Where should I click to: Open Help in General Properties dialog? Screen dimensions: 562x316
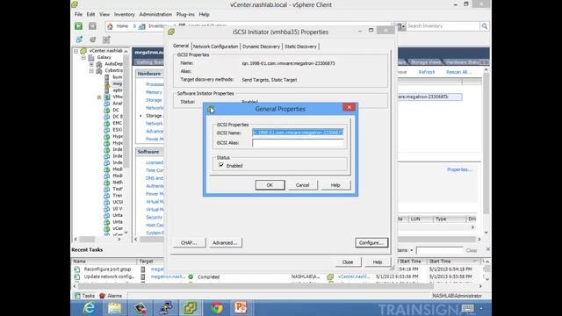click(335, 185)
